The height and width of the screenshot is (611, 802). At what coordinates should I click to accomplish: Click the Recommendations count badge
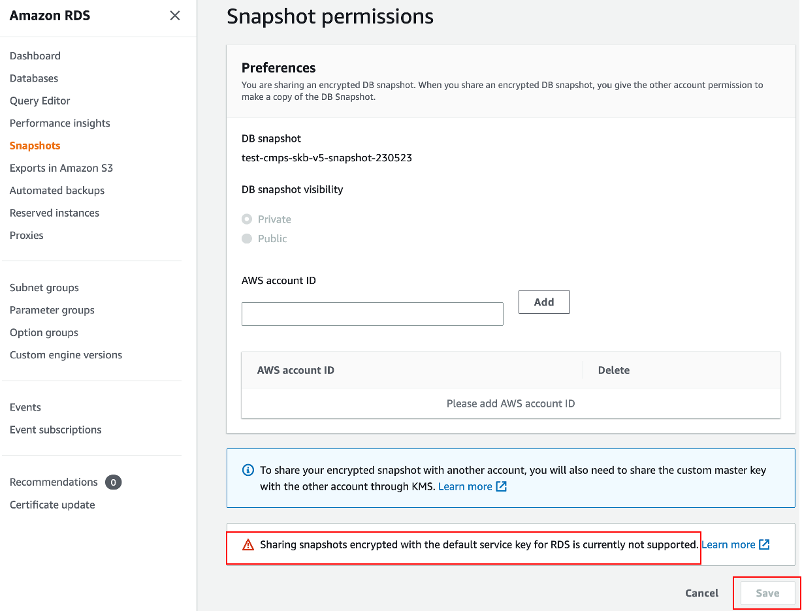[x=113, y=482]
